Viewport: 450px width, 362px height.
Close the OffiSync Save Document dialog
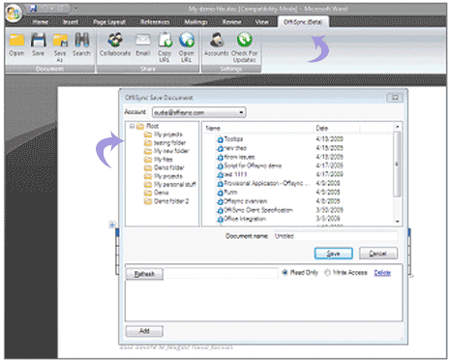tap(395, 98)
